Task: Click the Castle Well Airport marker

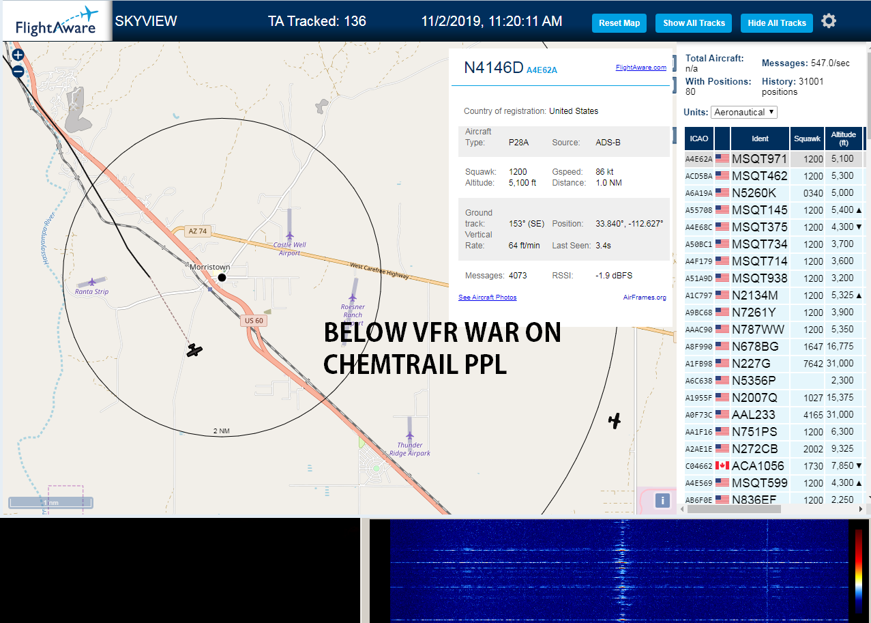Action: [x=289, y=236]
